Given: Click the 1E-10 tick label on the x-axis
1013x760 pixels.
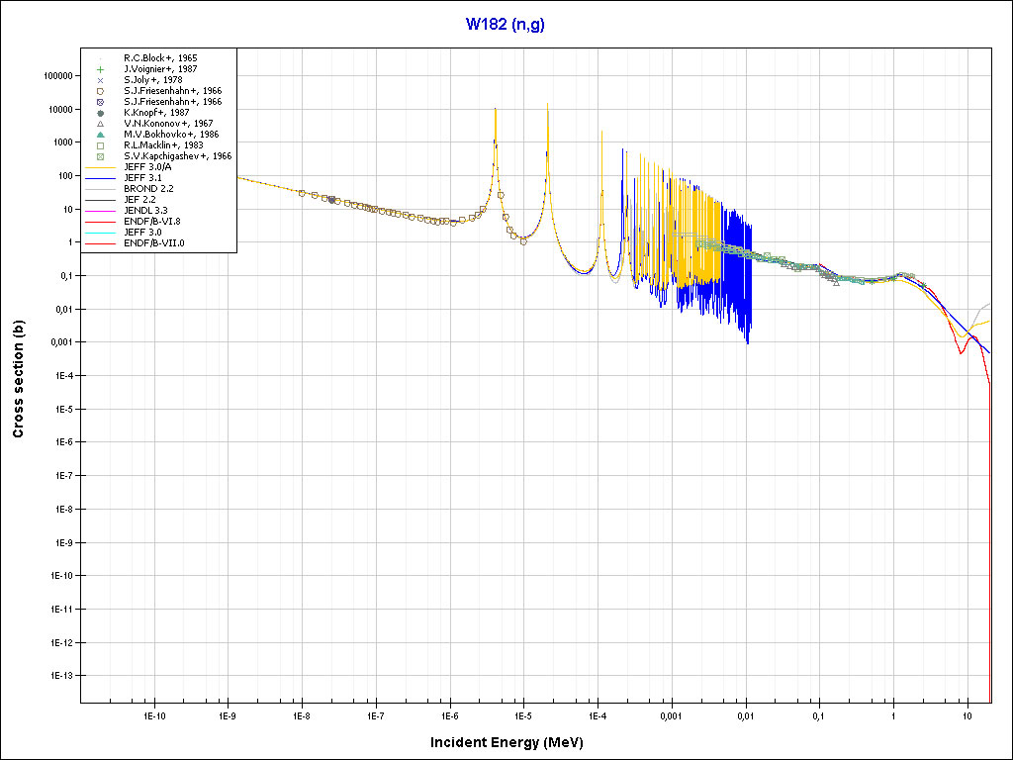Looking at the screenshot, I should coord(153,714).
